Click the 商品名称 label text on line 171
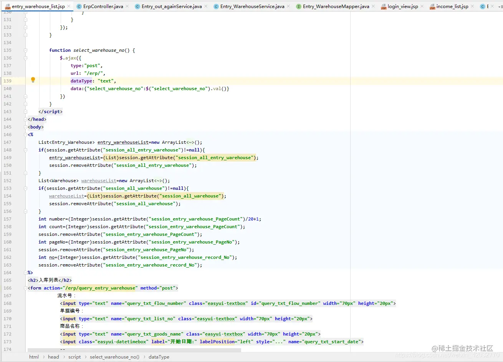 tap(71, 326)
